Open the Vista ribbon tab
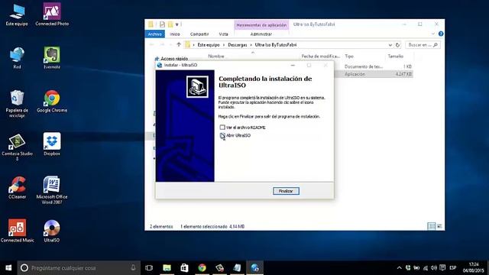This screenshot has height=275, width=489. [x=223, y=34]
